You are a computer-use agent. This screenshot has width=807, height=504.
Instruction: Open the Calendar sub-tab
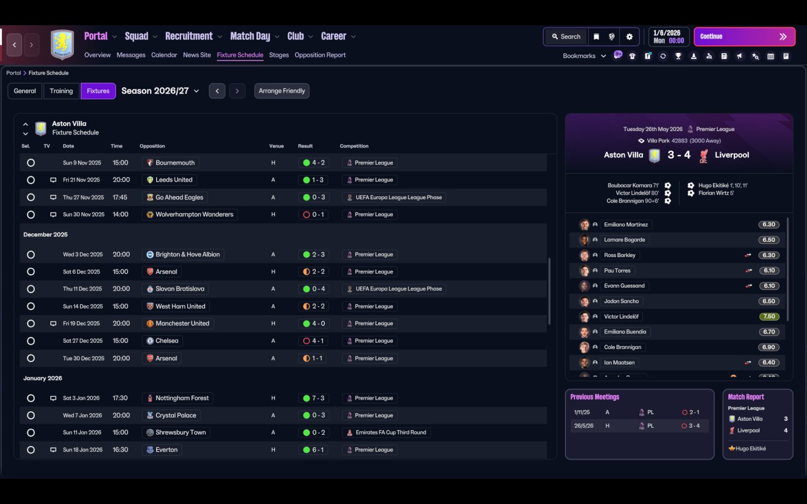[164, 55]
